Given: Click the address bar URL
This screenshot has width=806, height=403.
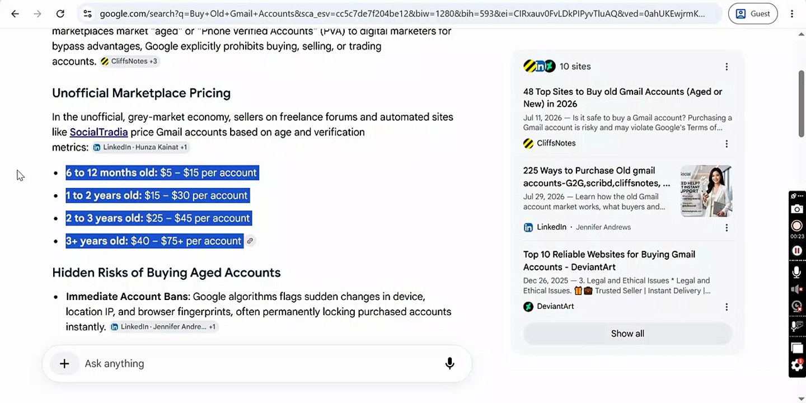Looking at the screenshot, I should pyautogui.click(x=402, y=14).
